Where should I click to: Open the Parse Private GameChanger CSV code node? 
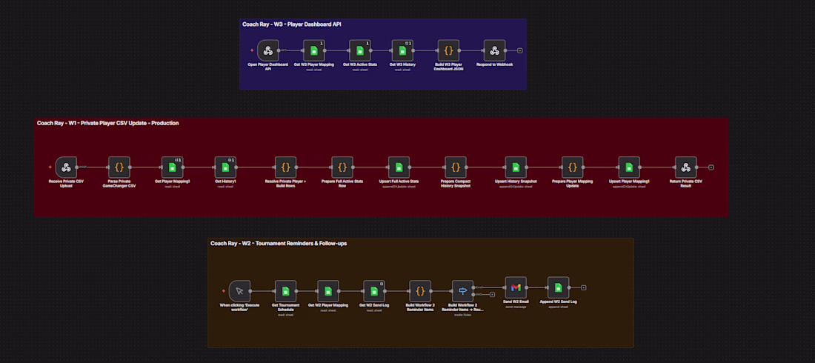119,167
